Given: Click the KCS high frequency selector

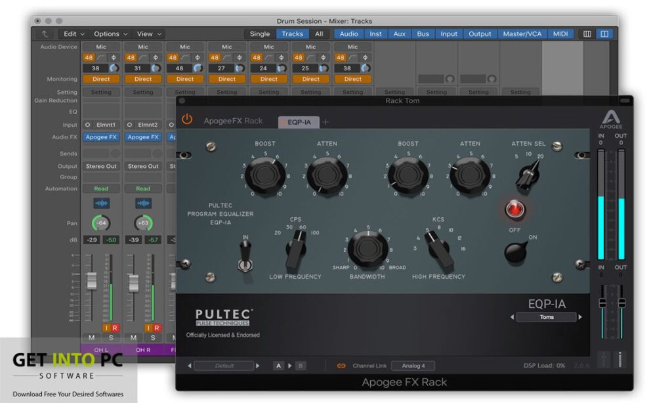Looking at the screenshot, I should 440,249.
